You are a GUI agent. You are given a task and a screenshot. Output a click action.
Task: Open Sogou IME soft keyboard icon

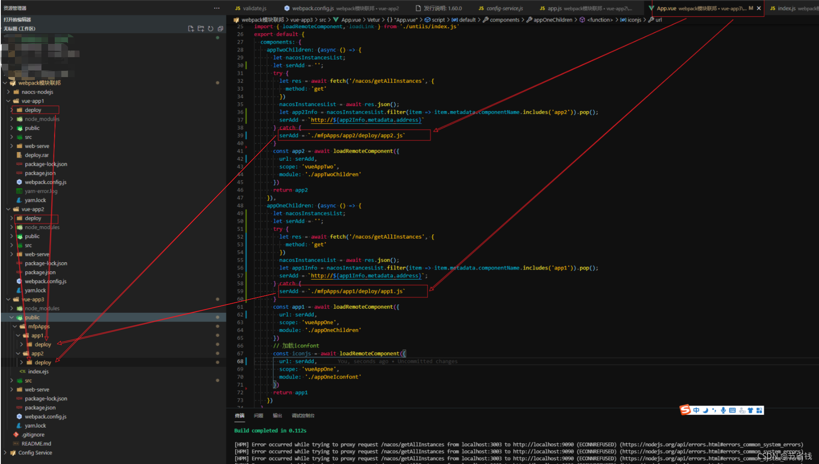pos(732,410)
